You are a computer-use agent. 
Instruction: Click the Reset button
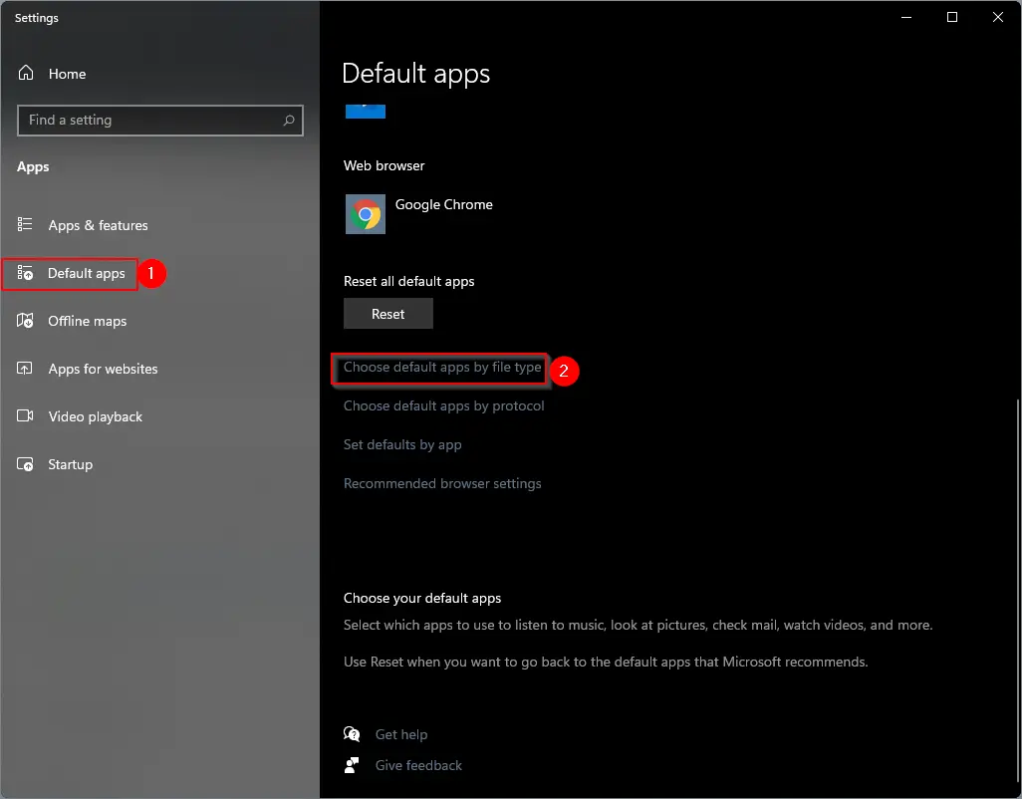(387, 314)
